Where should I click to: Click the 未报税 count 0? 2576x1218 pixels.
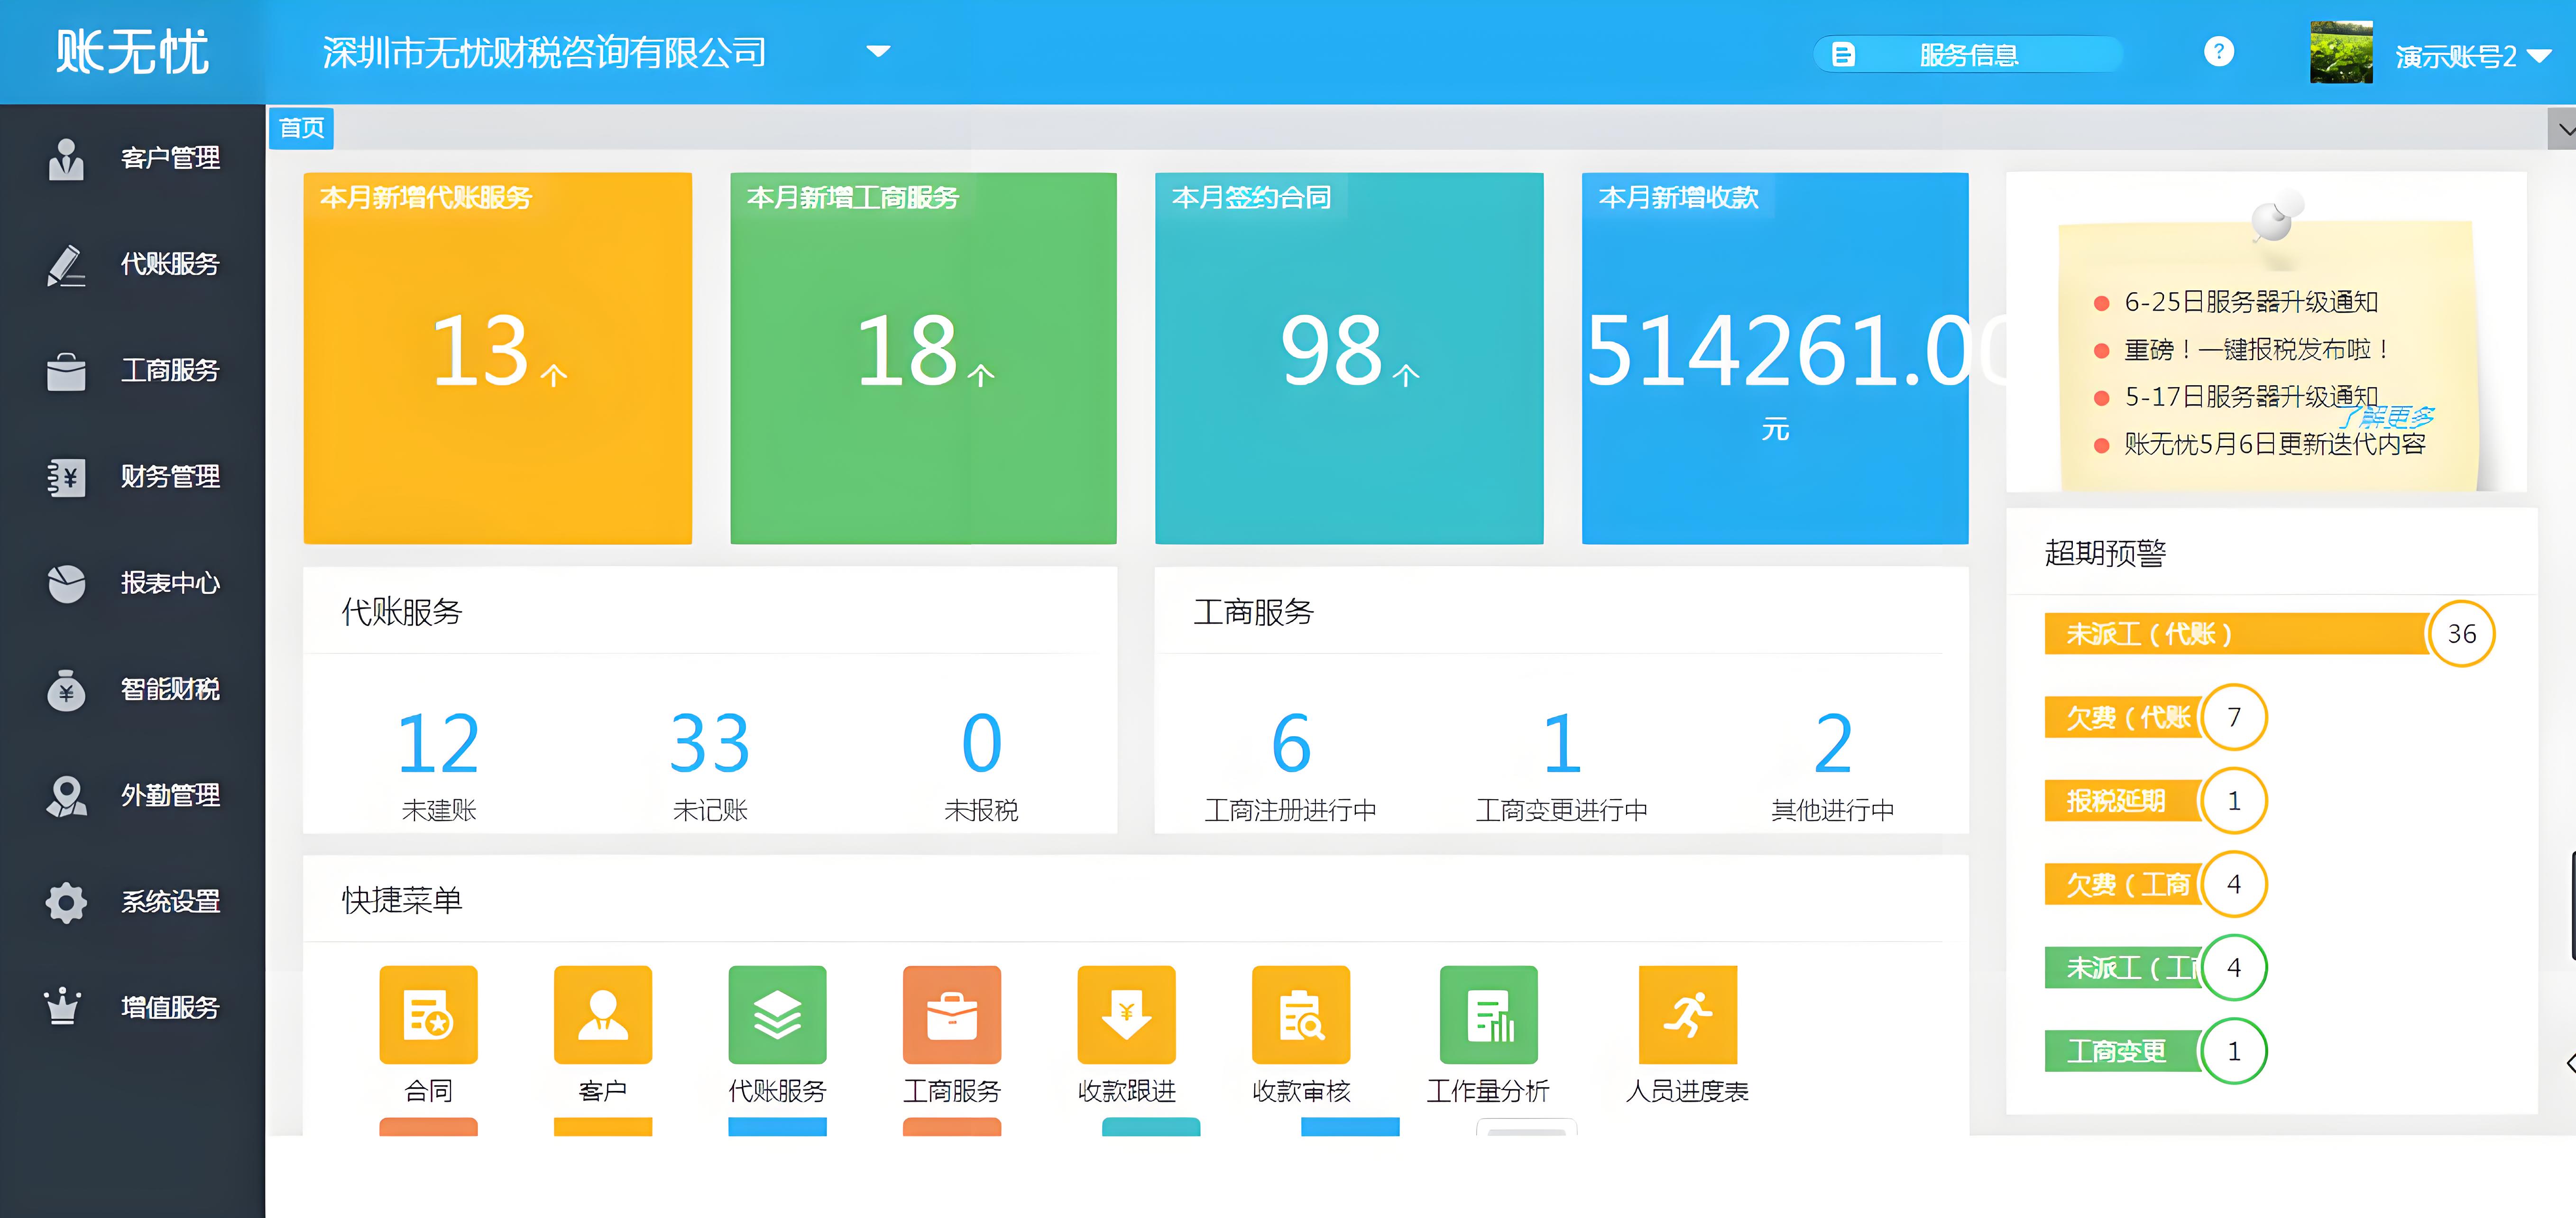pyautogui.click(x=981, y=743)
